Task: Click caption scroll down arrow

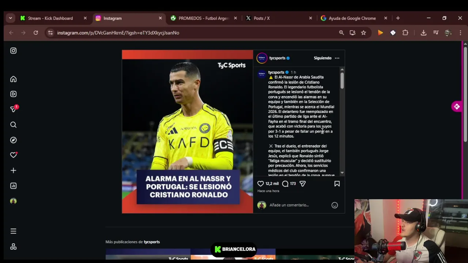Action: 342,172
